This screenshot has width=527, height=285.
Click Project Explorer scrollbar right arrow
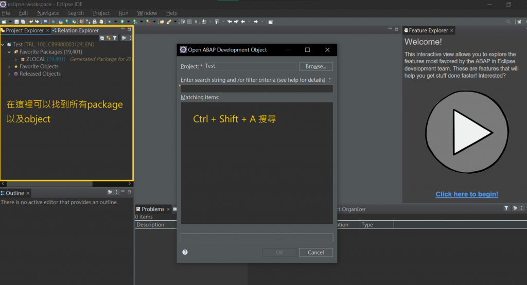pyautogui.click(x=130, y=184)
